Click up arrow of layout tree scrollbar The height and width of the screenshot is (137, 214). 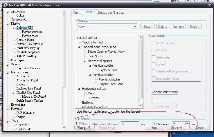click(x=141, y=38)
